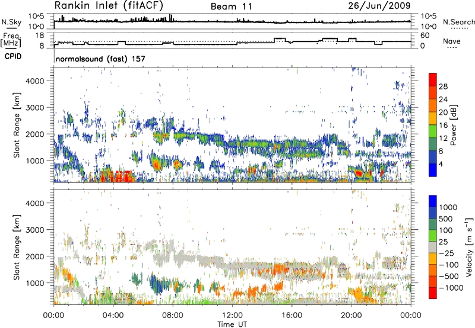Click the '4' tick on Power colorbar

[441, 164]
